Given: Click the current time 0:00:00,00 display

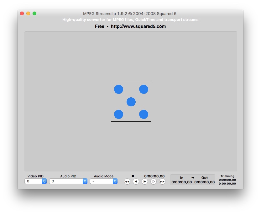Looking at the screenshot, I should pos(154,176).
